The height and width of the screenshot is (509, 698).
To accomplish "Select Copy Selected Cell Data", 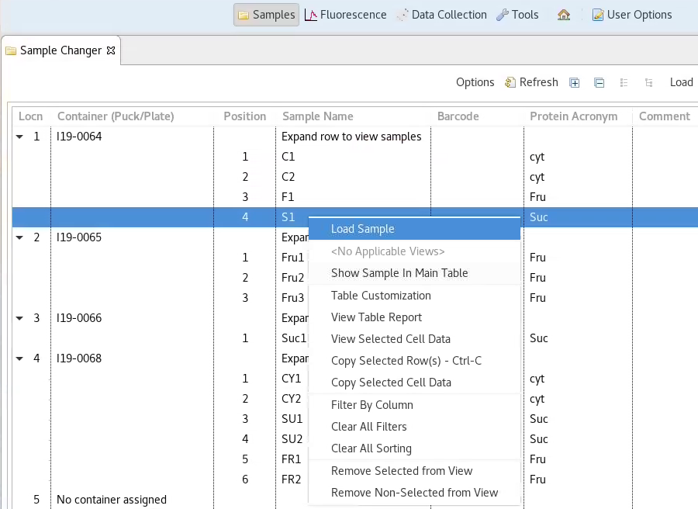I will pos(414,383).
